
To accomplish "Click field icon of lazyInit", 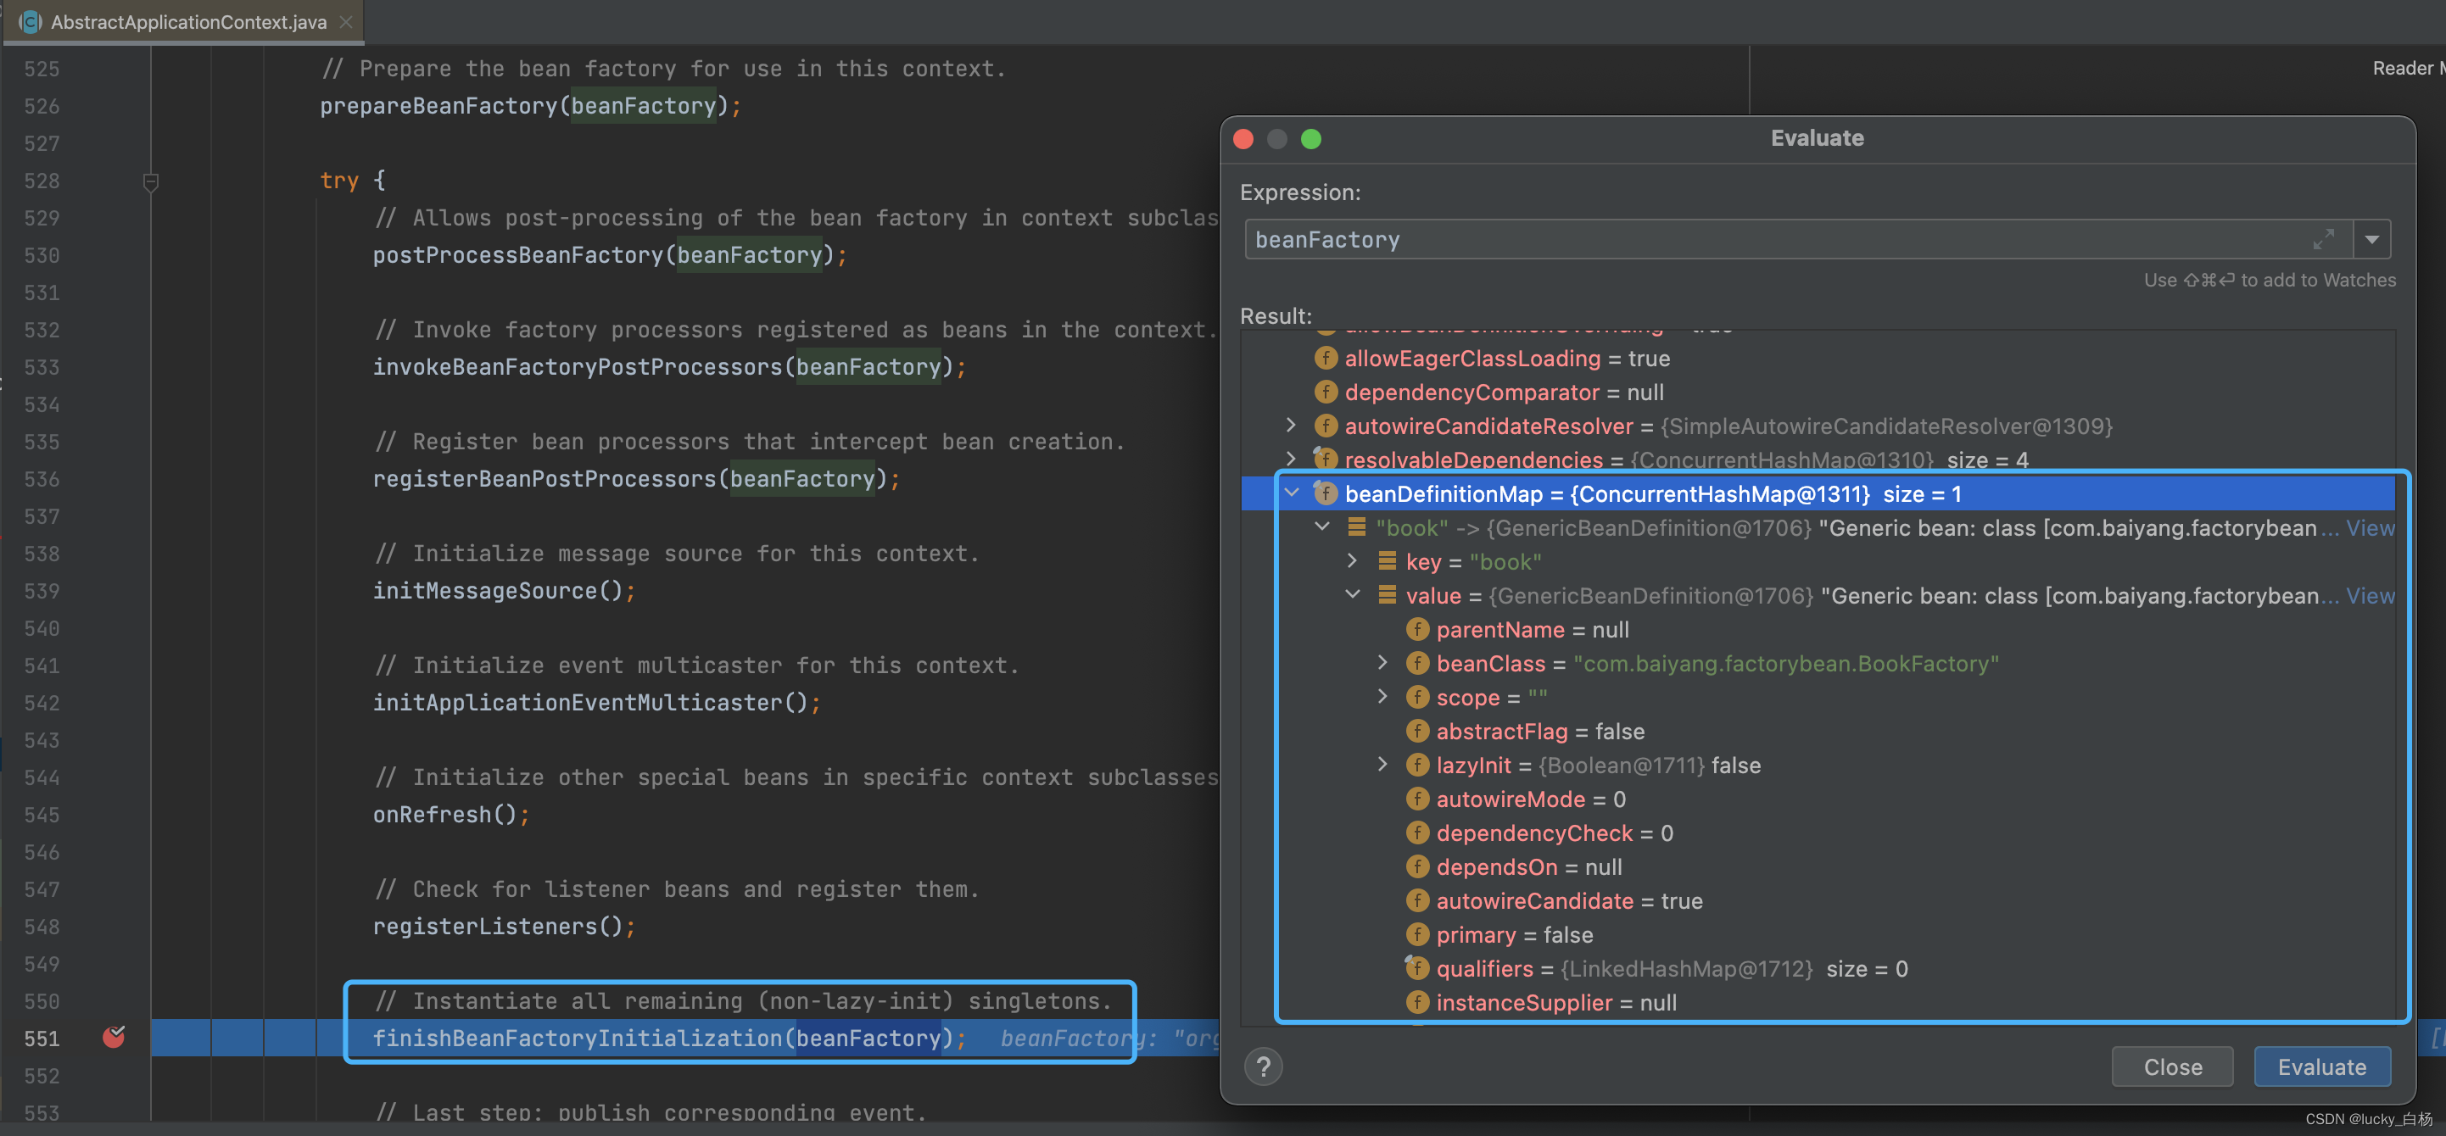I will pyautogui.click(x=1418, y=765).
